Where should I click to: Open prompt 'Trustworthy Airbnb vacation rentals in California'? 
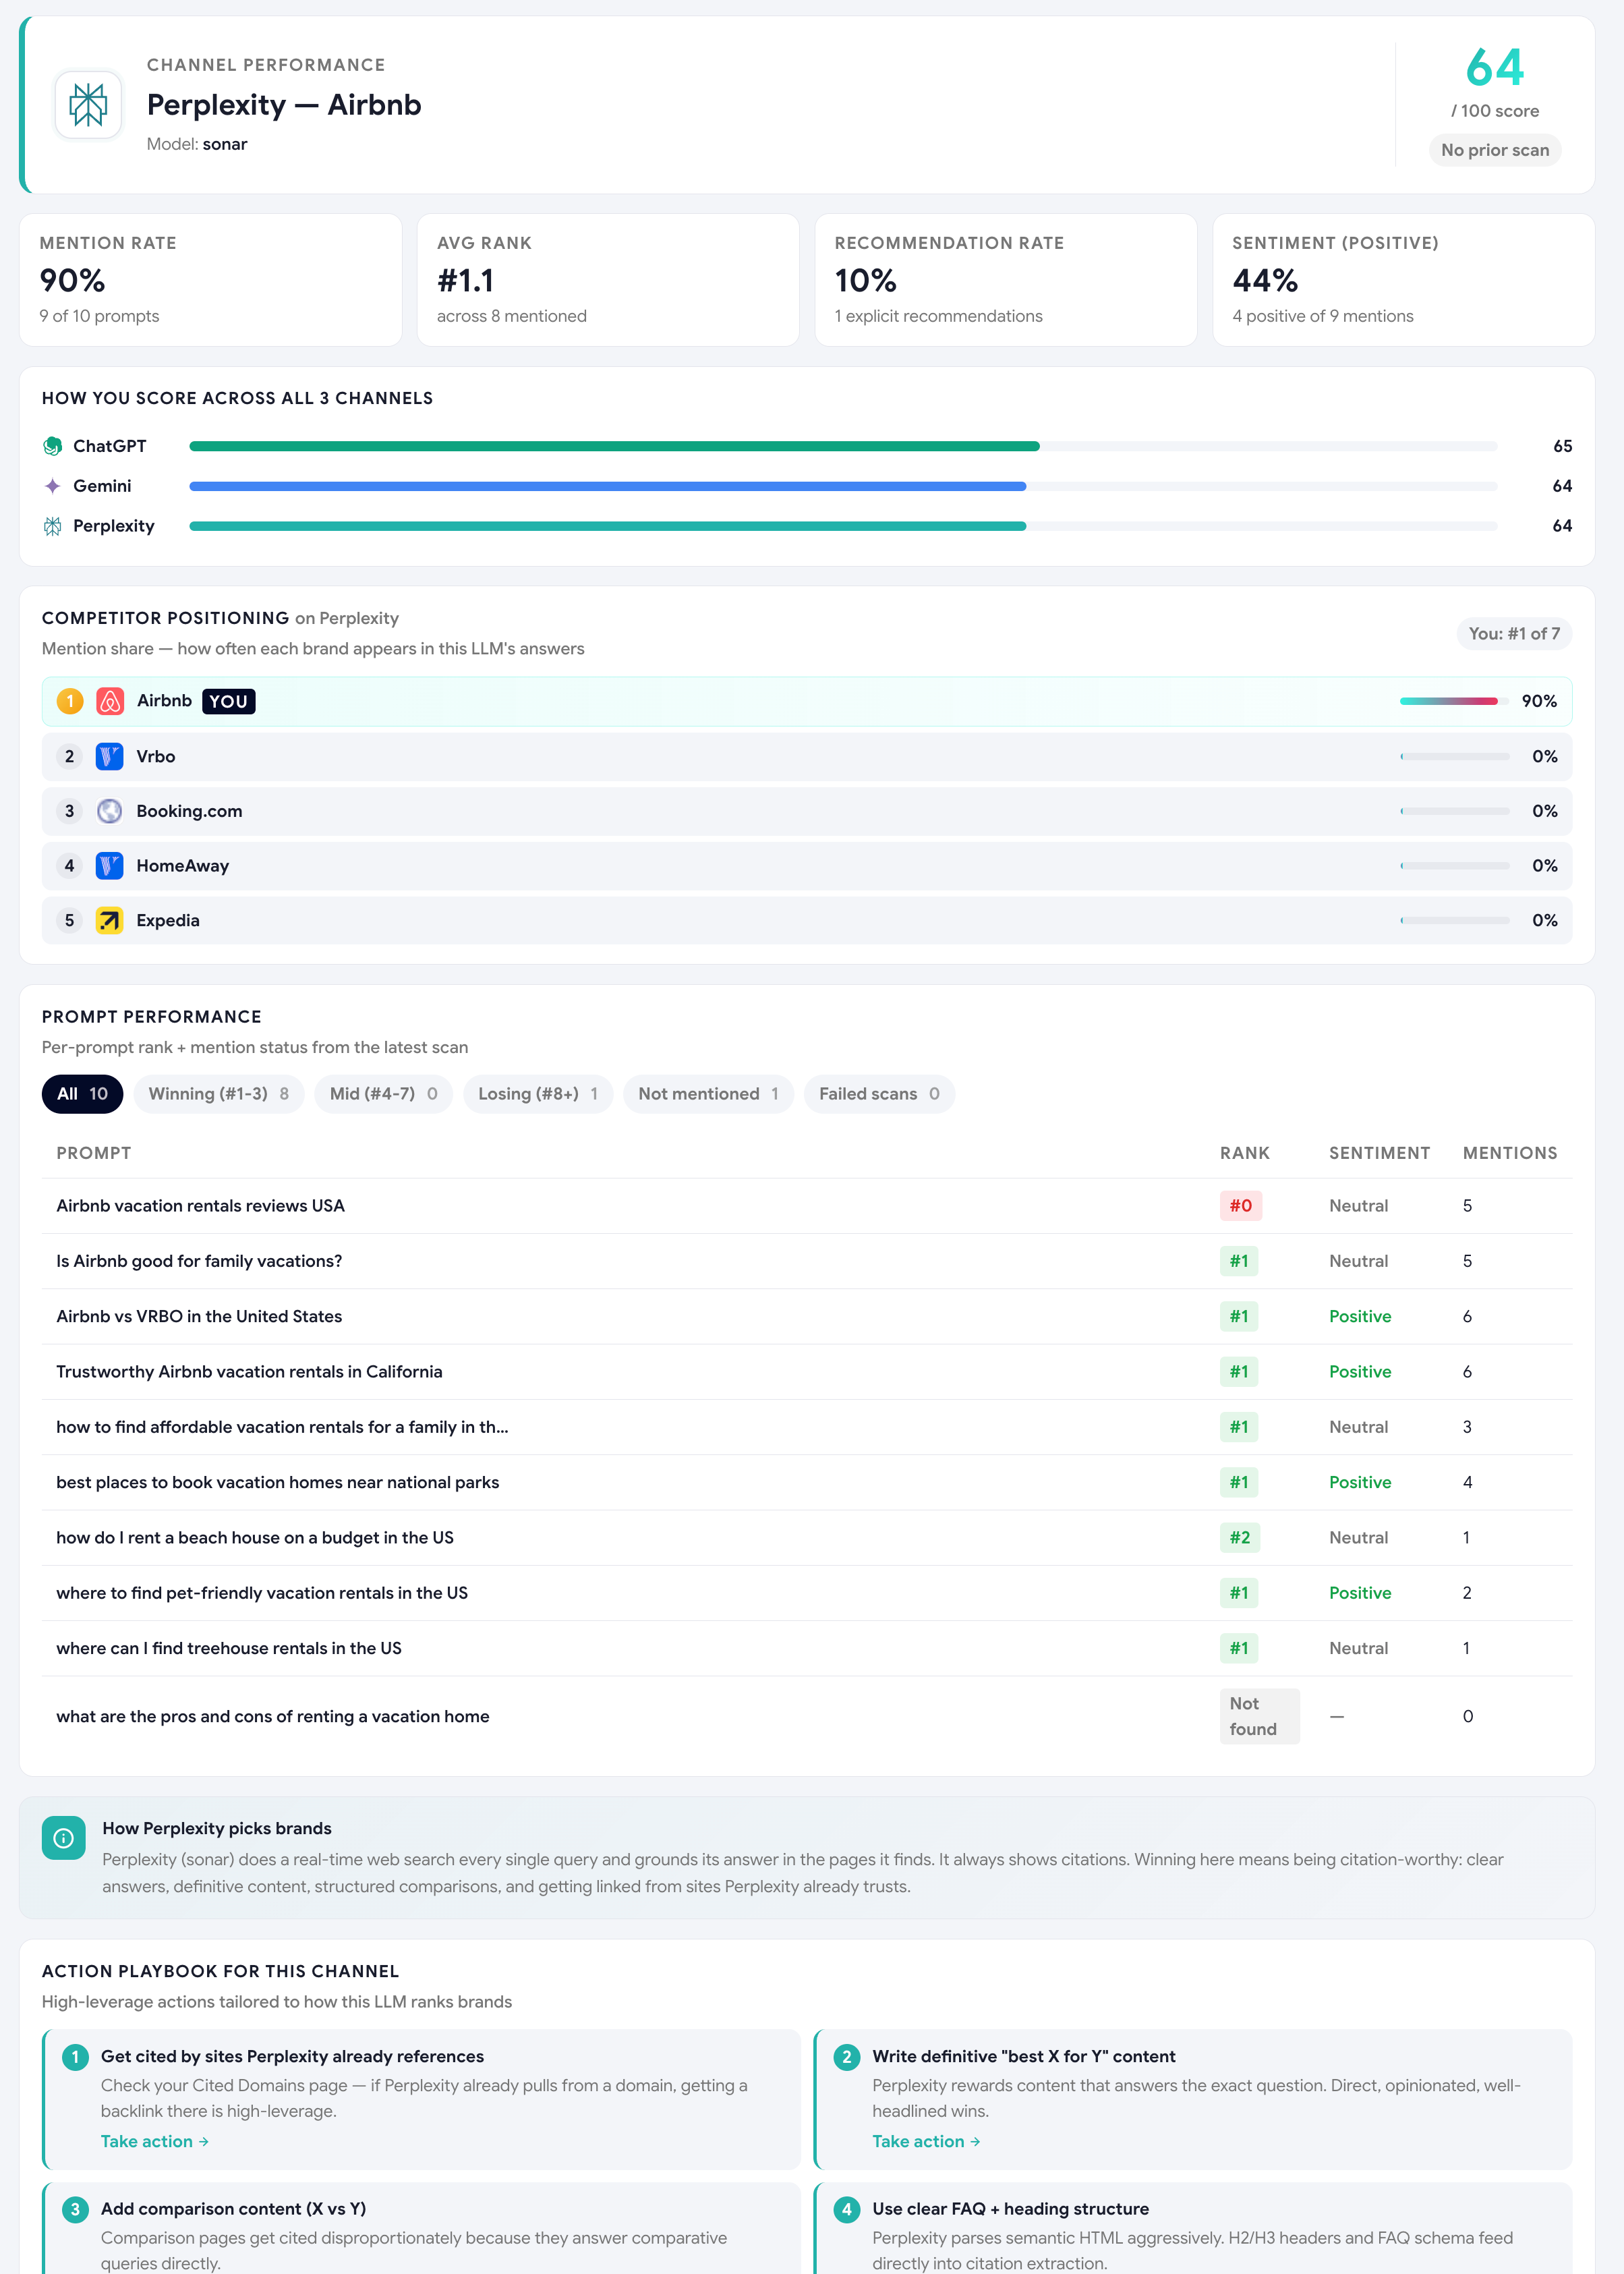click(x=249, y=1372)
